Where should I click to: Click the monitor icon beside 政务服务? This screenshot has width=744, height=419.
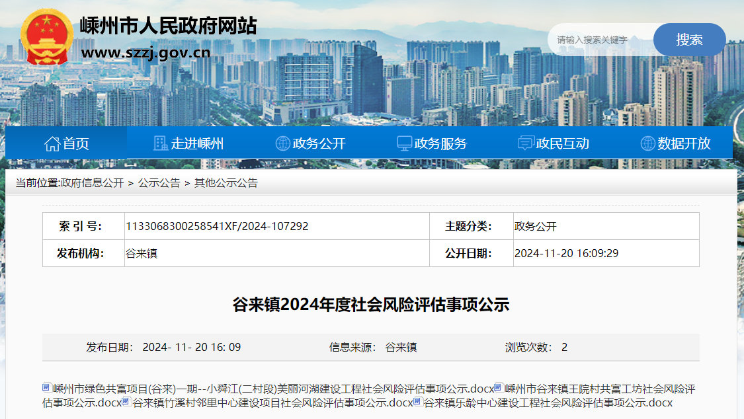(x=404, y=143)
